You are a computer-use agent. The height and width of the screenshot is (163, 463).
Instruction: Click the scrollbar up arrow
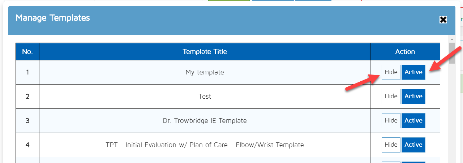tap(452, 39)
